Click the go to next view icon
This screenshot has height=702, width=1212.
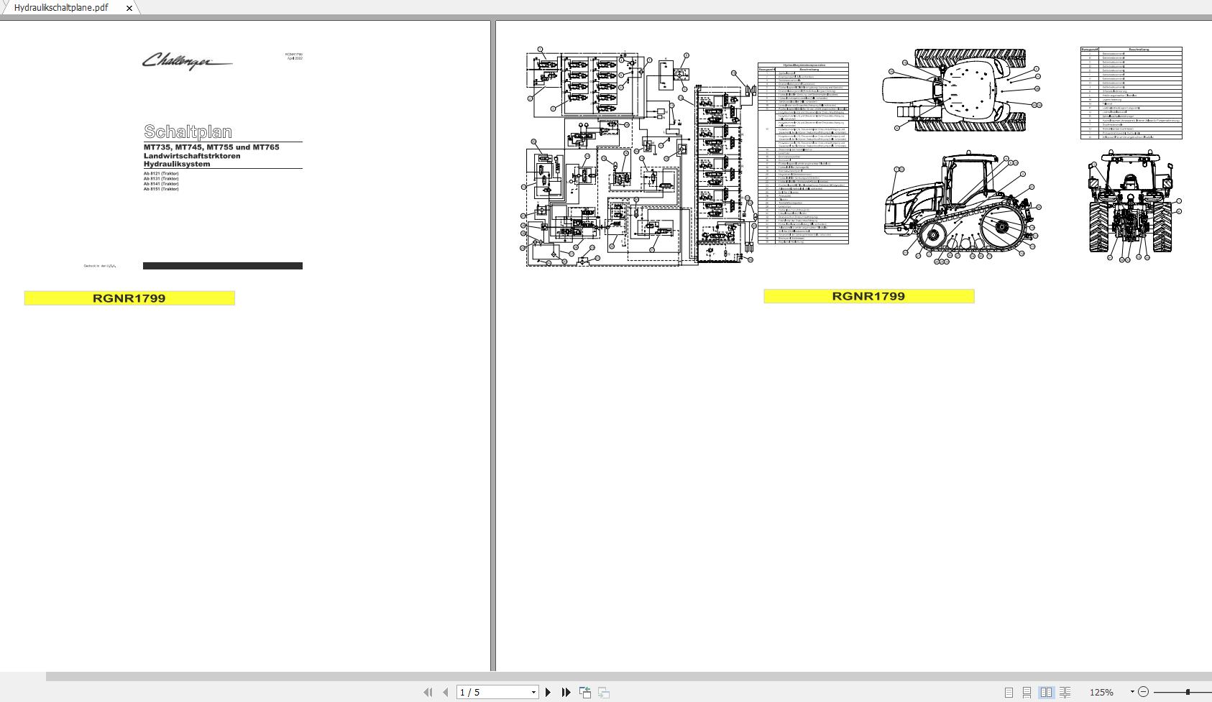click(604, 692)
